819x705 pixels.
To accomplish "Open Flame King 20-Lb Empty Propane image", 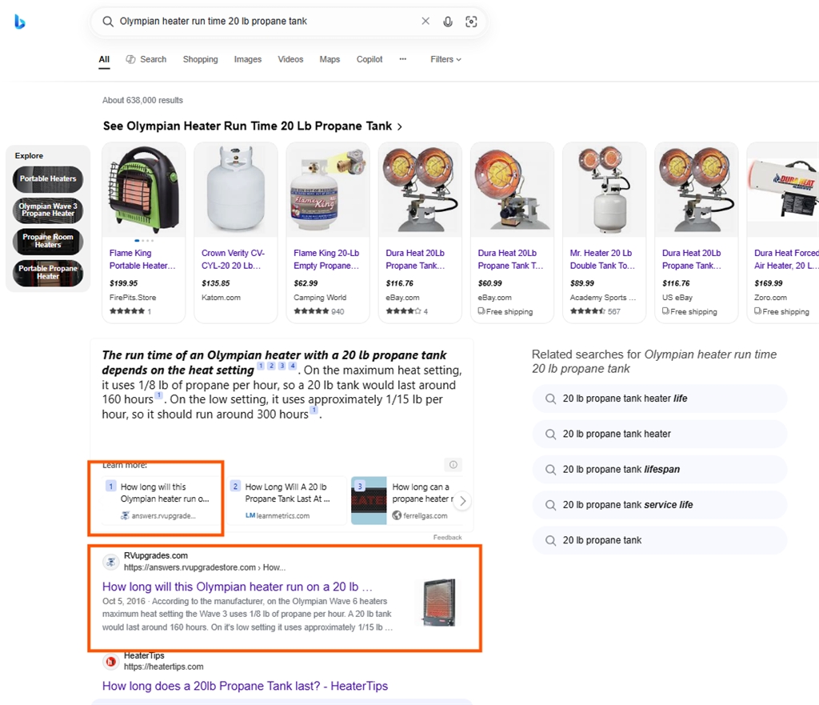I will click(x=328, y=190).
